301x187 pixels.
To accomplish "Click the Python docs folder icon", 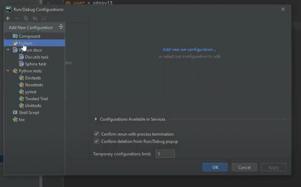I will tap(15, 50).
